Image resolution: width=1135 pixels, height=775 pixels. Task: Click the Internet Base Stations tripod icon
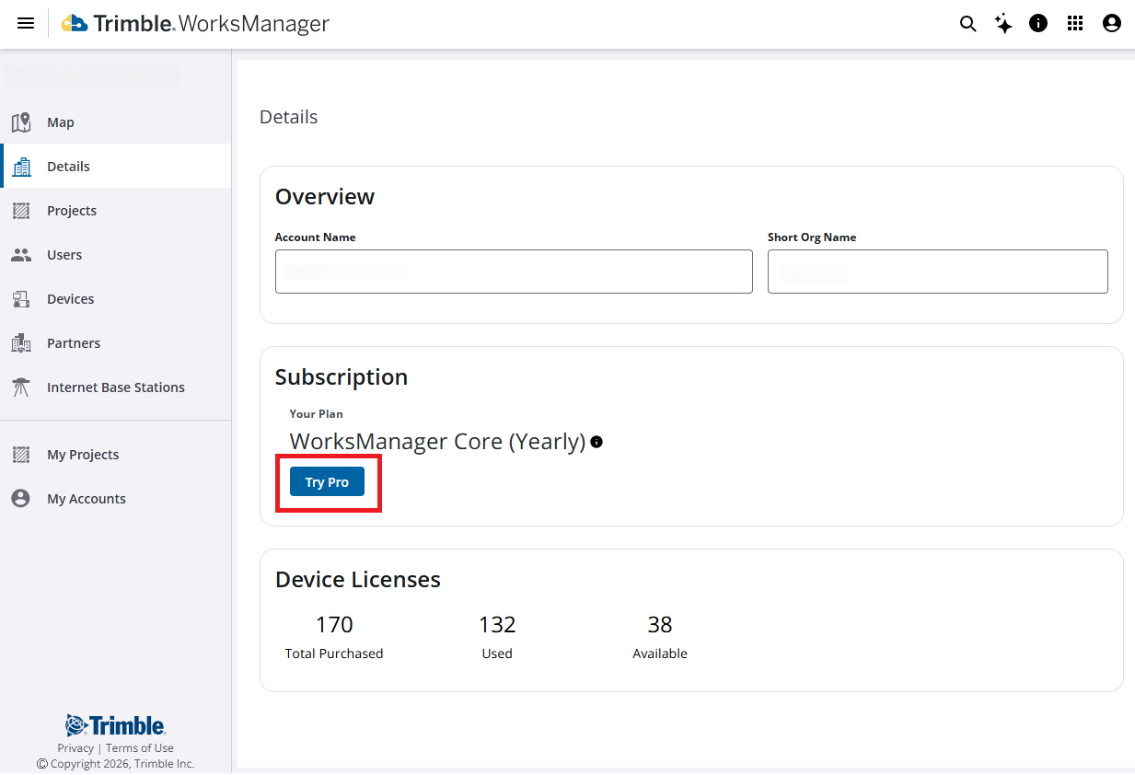click(x=21, y=387)
